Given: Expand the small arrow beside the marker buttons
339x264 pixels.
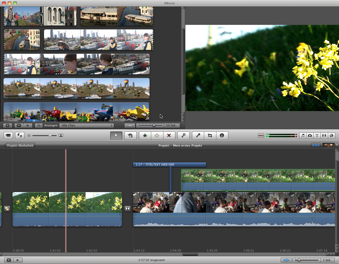Looking at the screenshot, I should point(337,145).
